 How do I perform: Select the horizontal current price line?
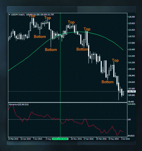(x=68, y=91)
